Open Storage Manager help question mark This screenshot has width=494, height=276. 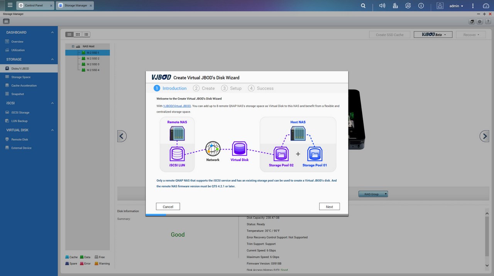[x=488, y=22]
